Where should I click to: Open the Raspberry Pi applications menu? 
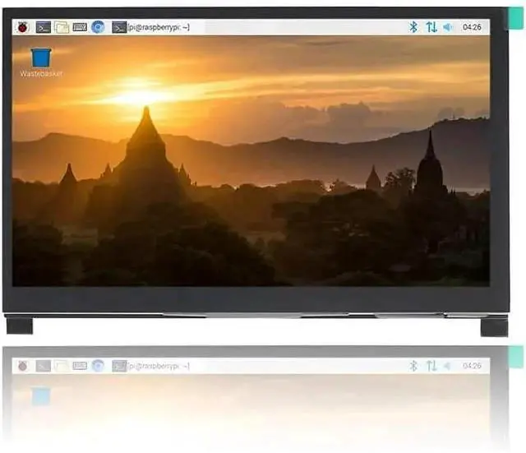[x=22, y=27]
